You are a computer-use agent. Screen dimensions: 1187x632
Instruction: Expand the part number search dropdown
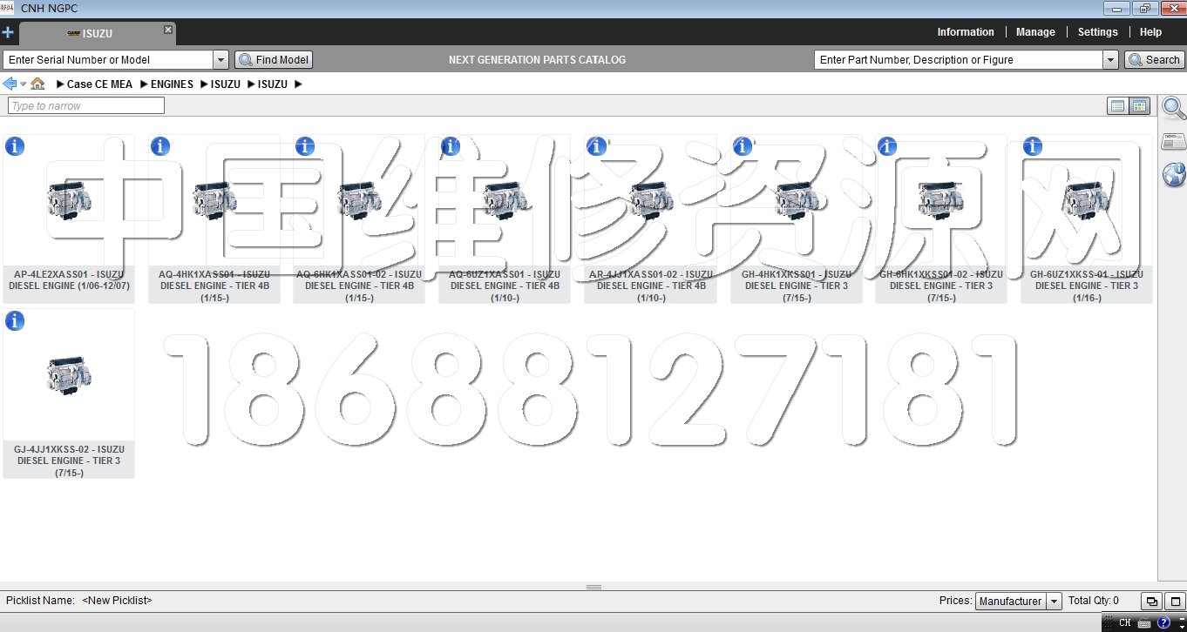[x=1110, y=60]
